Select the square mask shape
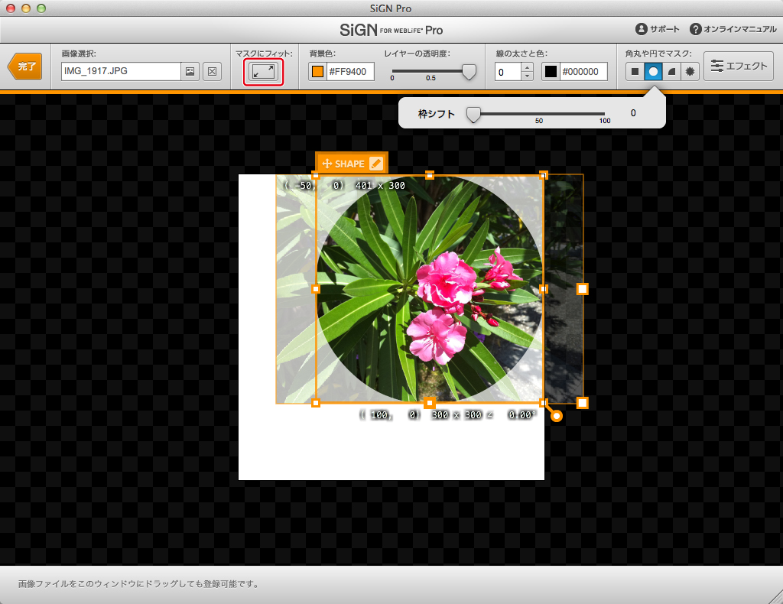The width and height of the screenshot is (783, 604). tap(635, 71)
